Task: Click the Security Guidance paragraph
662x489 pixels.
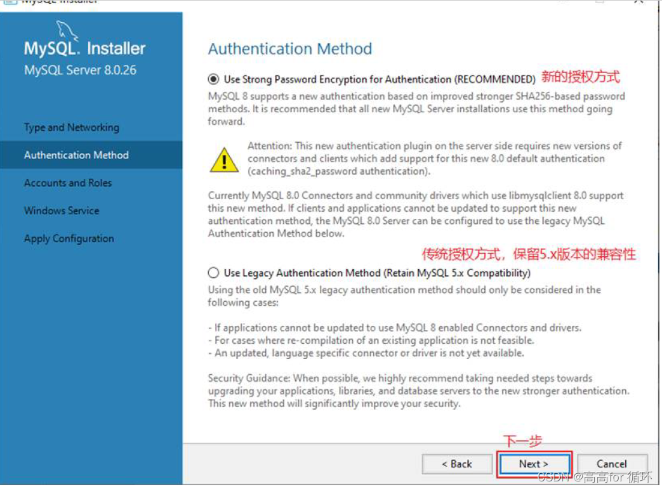Action: click(x=418, y=391)
